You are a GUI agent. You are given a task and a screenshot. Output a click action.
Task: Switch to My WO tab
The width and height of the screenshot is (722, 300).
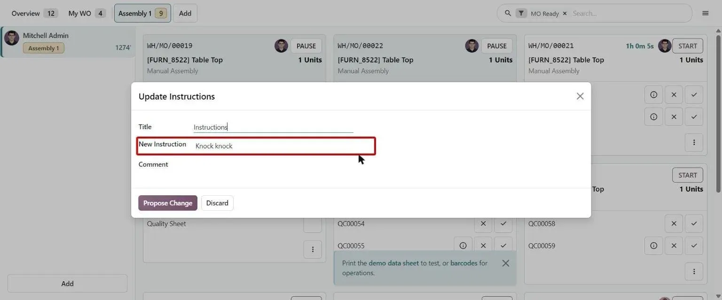pos(87,13)
